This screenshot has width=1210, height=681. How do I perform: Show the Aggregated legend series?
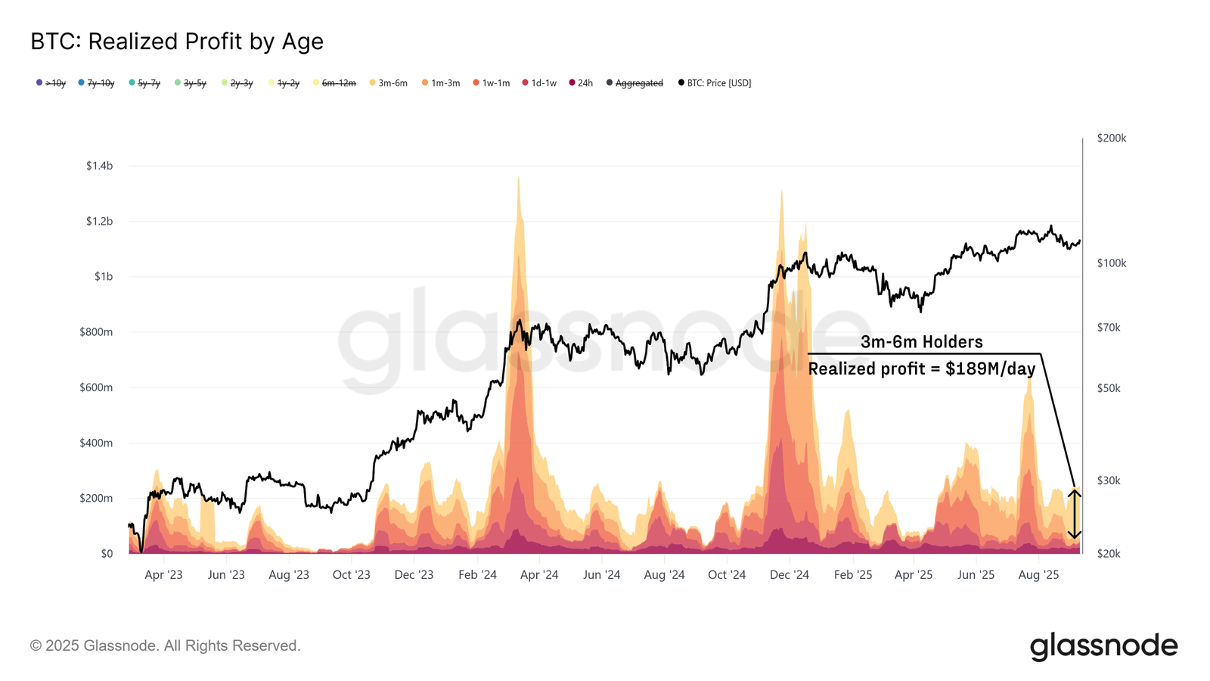[634, 83]
